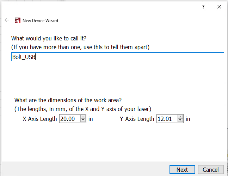
Task: Click the New Device Wizard title text
Action: (40, 21)
